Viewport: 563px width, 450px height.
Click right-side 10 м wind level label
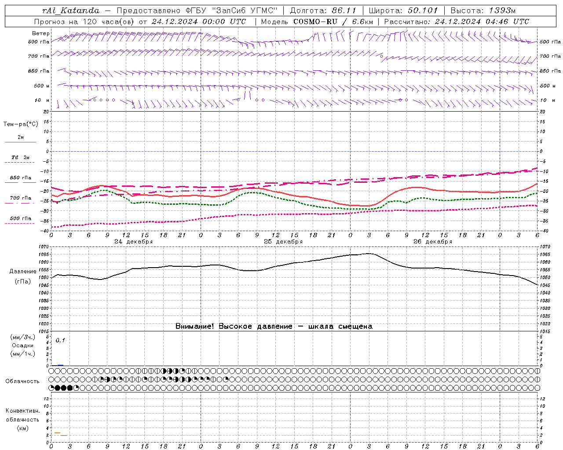(x=547, y=100)
